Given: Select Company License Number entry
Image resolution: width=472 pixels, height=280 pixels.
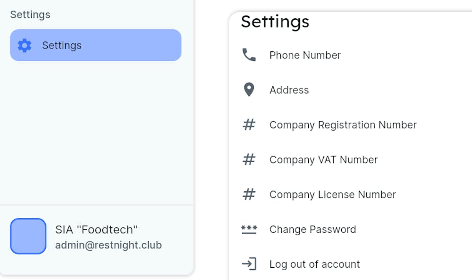Looking at the screenshot, I should 332,195.
